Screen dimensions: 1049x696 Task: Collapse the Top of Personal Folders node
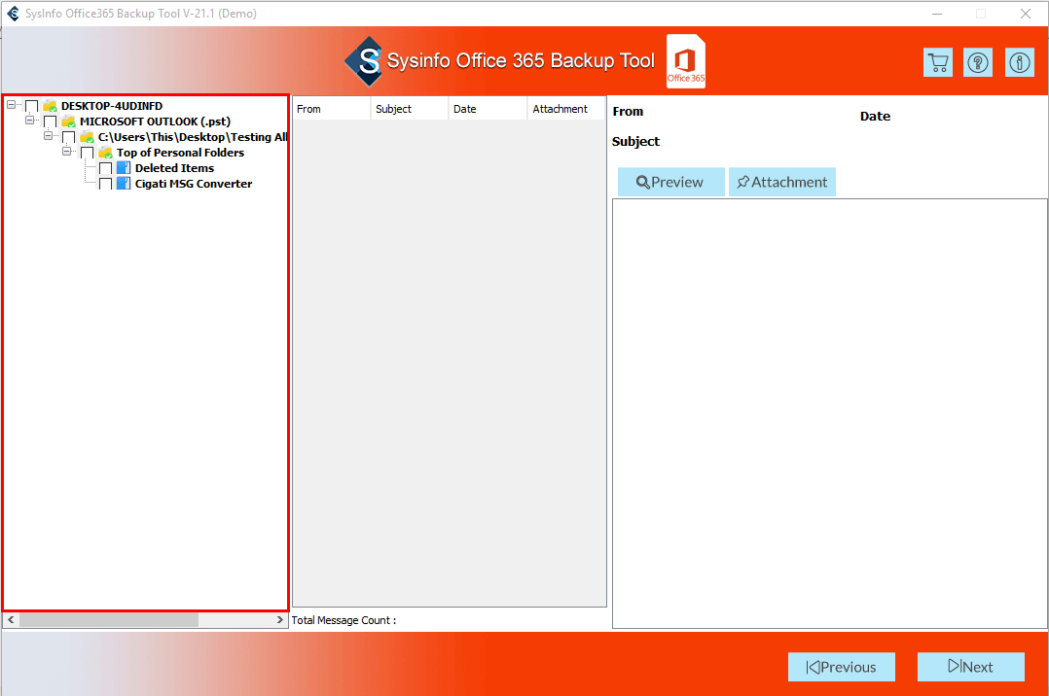[67, 153]
